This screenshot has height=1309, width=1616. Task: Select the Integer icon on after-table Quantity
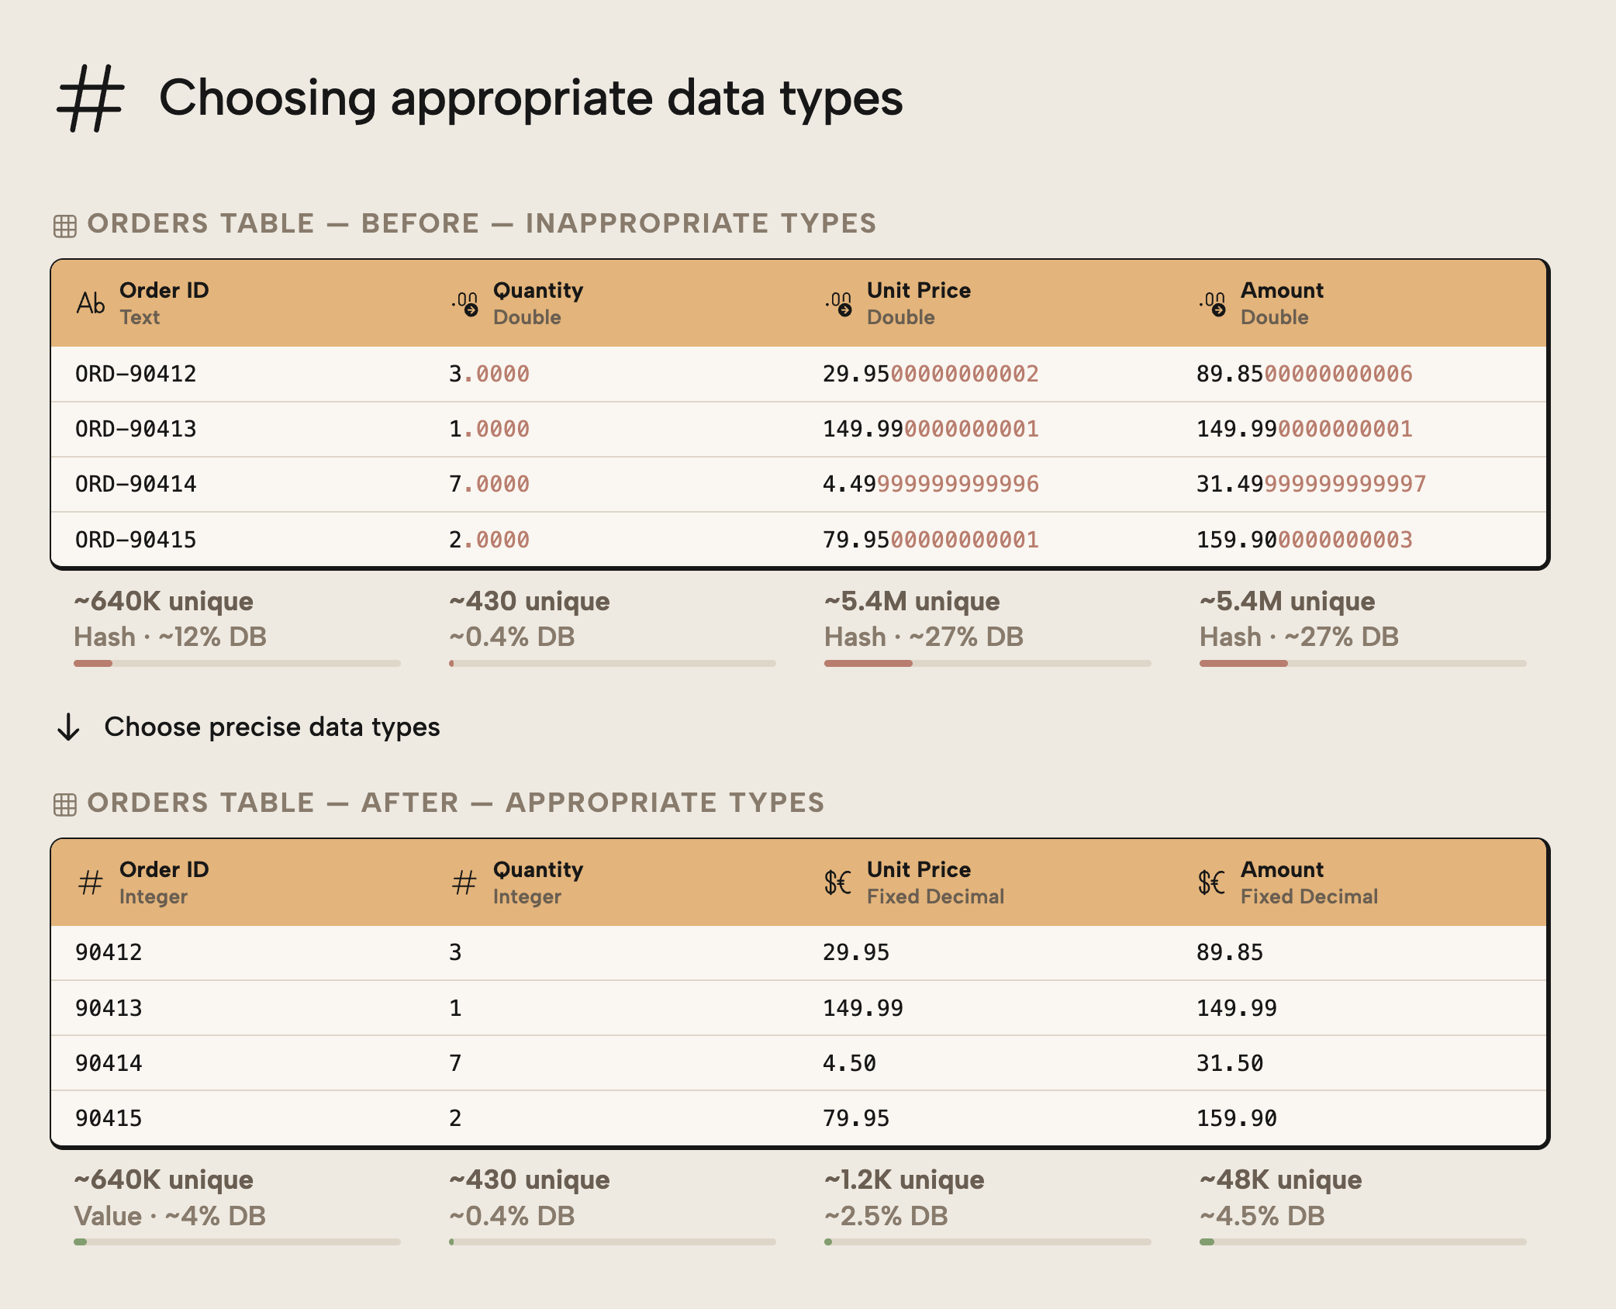(x=463, y=882)
